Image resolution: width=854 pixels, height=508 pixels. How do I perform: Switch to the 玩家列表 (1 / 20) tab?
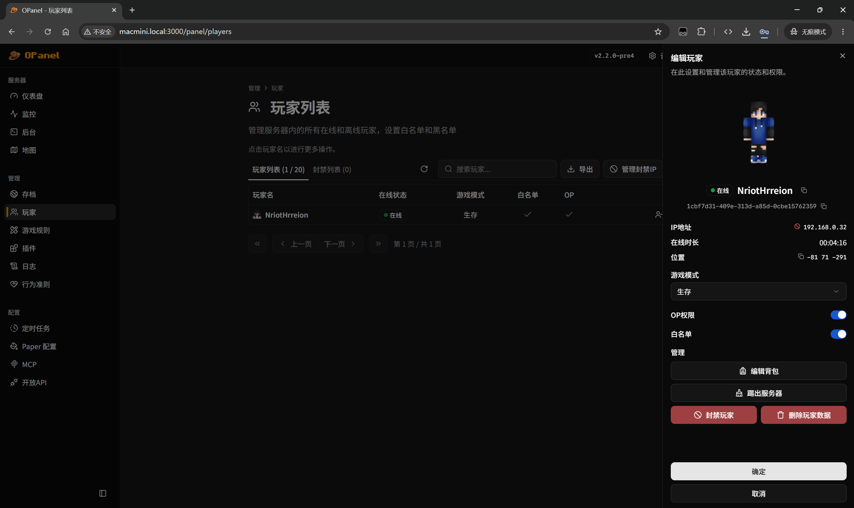click(x=278, y=170)
